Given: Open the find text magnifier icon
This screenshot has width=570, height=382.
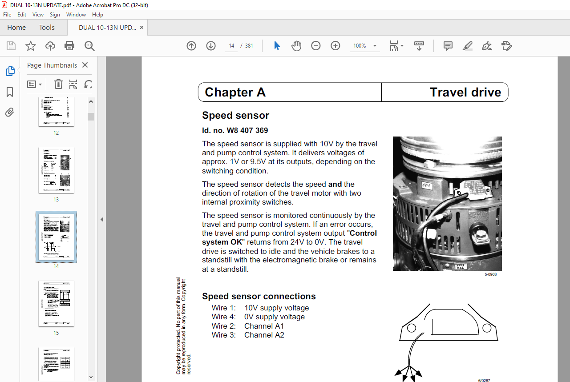Looking at the screenshot, I should point(89,46).
